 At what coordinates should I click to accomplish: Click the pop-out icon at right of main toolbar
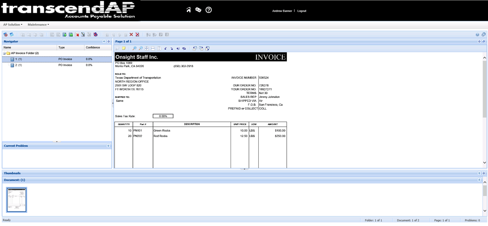point(483,34)
